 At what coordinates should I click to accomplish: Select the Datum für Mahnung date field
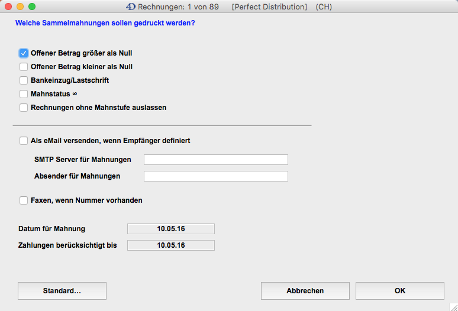tap(170, 229)
